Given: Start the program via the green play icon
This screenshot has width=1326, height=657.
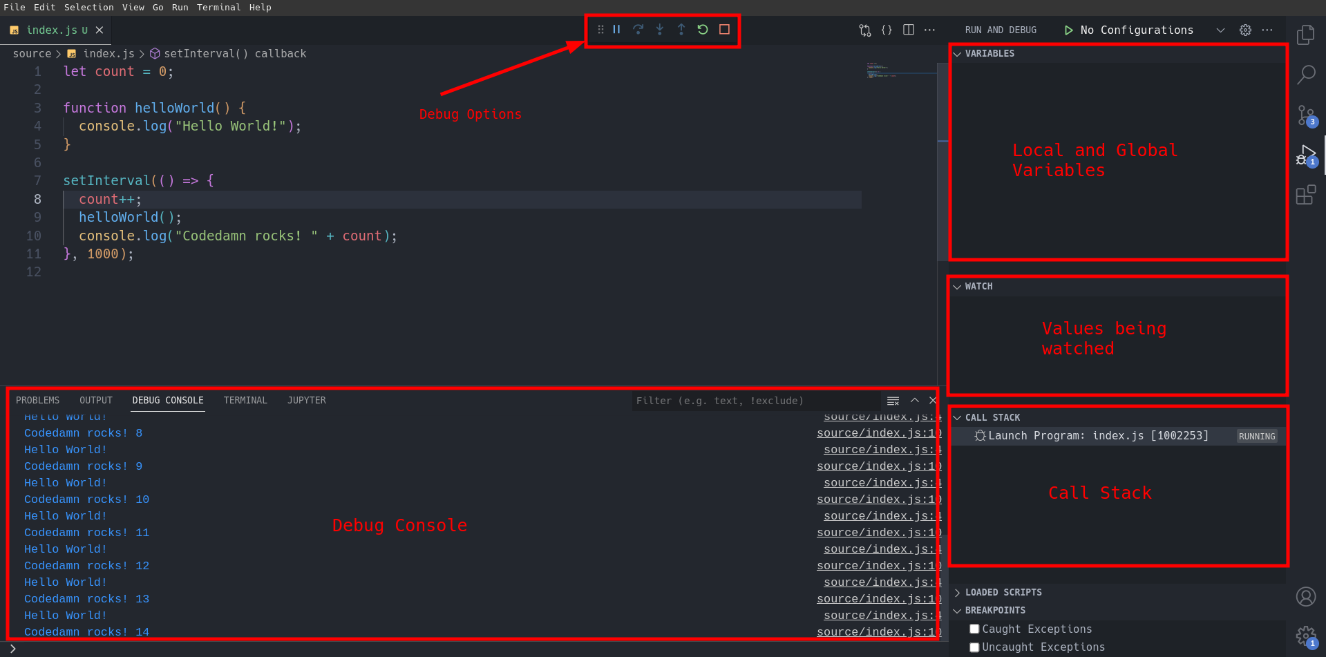Looking at the screenshot, I should point(1068,30).
